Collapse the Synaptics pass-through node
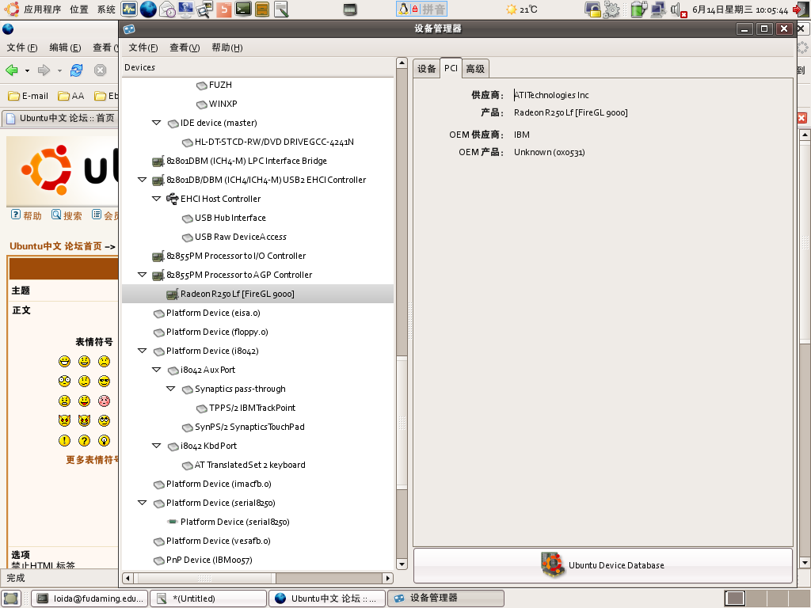Viewport: 811px width, 608px height. (x=171, y=389)
